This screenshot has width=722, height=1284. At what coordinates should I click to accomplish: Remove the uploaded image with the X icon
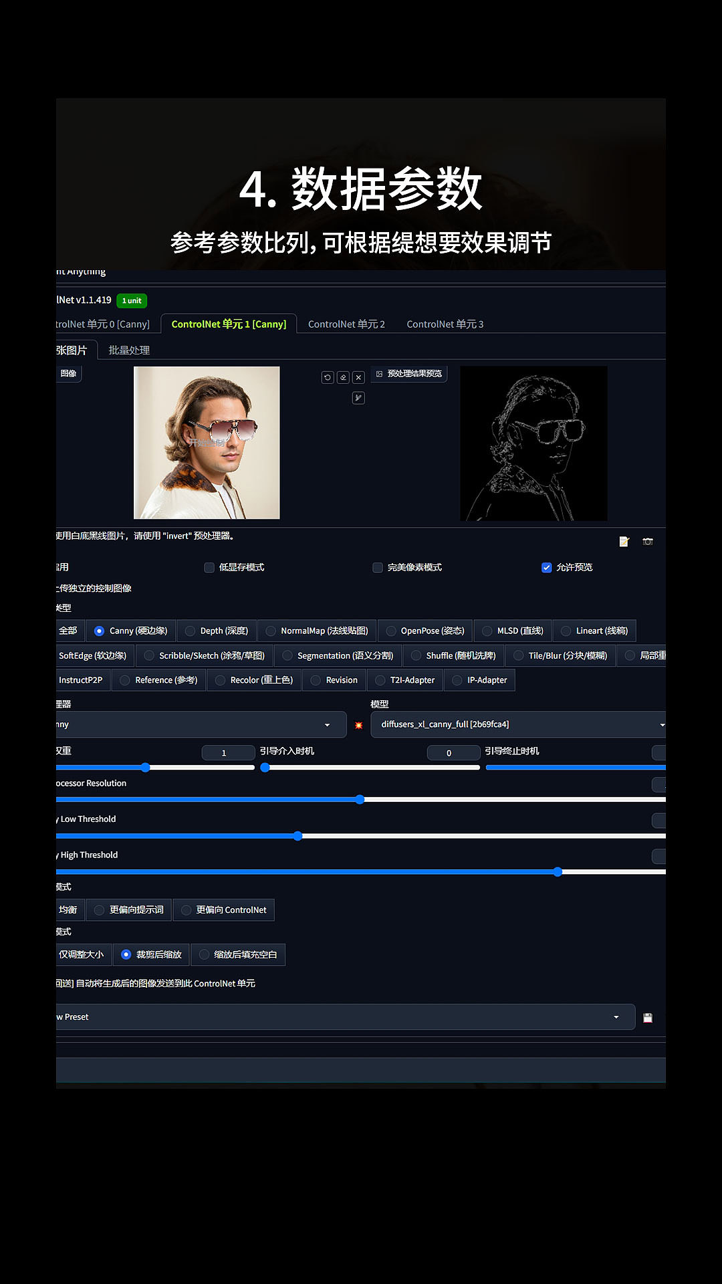[358, 377]
